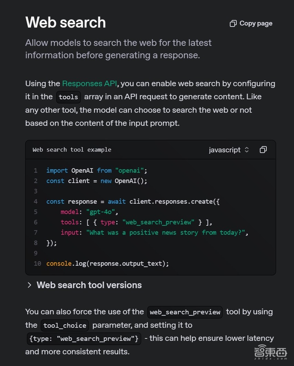Click the zhidx watermark logo
The image size is (294, 366).
pos(270,352)
